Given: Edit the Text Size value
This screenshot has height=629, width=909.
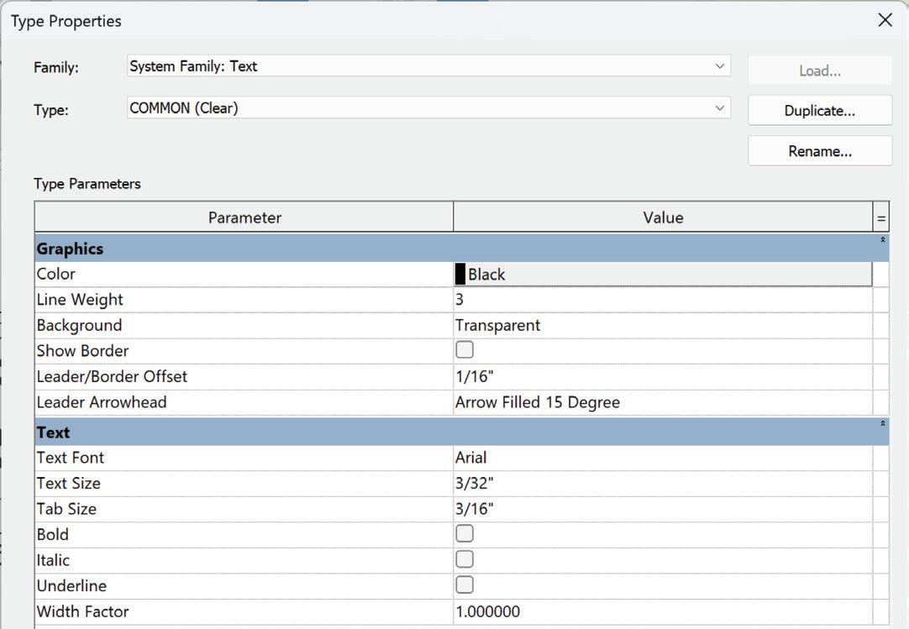Looking at the screenshot, I should click(x=662, y=484).
